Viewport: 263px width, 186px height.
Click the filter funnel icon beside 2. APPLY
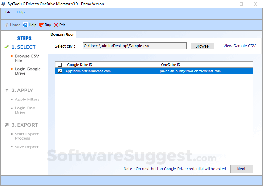coord(7,90)
